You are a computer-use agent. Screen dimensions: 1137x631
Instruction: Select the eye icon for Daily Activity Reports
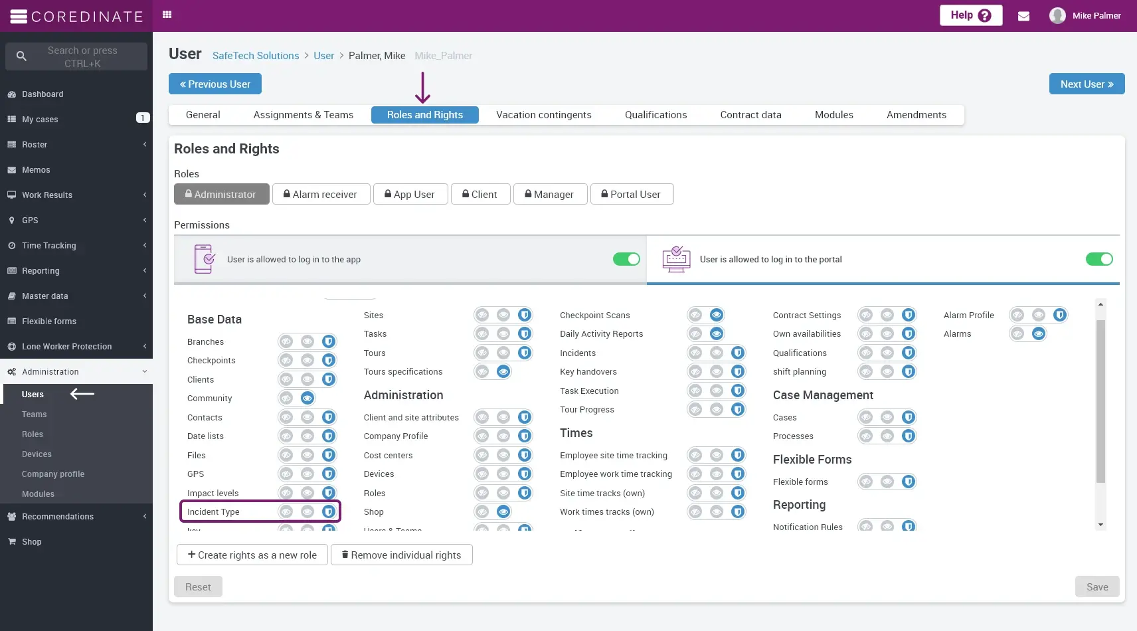(x=716, y=334)
